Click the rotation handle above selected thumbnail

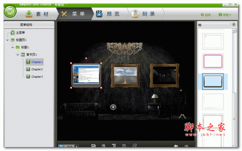coord(86,58)
